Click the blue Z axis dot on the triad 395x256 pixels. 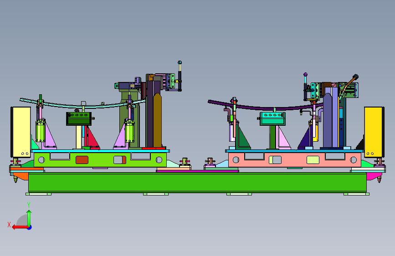(x=30, y=227)
